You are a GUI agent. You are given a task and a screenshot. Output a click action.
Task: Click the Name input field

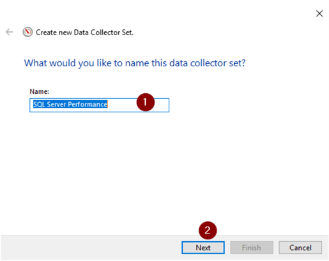pos(99,105)
